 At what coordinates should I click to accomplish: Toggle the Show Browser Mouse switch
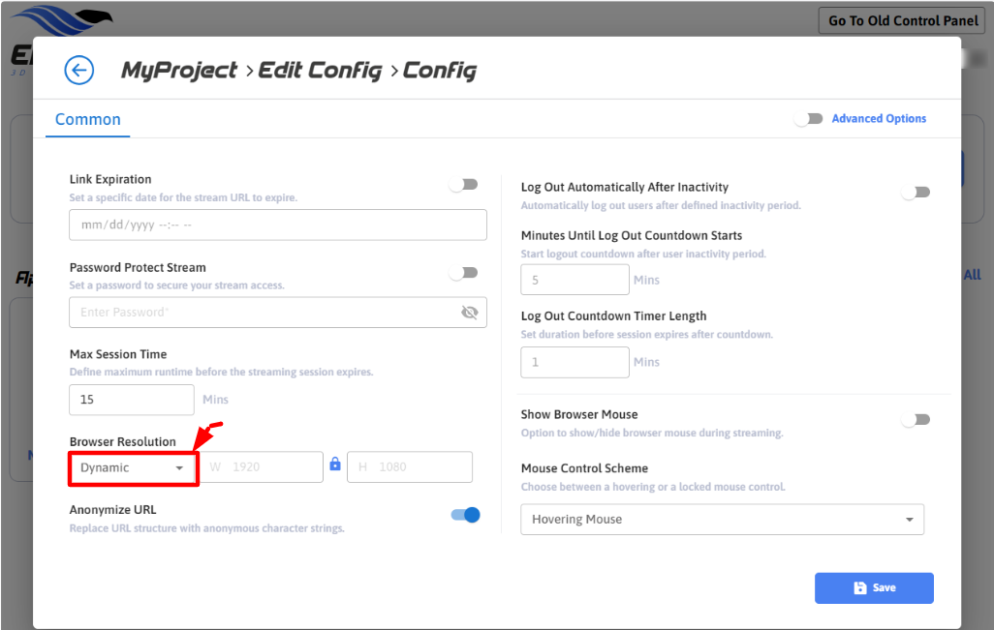(916, 419)
